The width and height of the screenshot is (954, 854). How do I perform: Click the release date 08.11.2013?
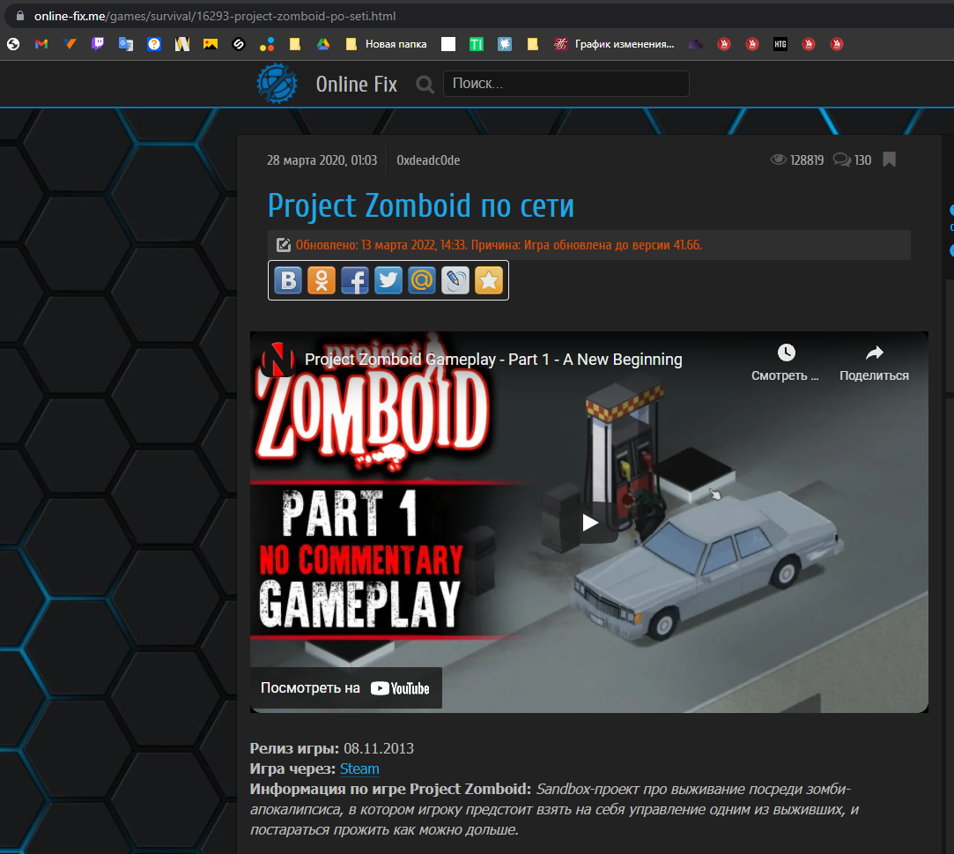(379, 748)
